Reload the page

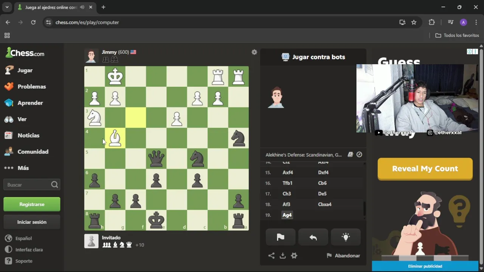pos(33,22)
